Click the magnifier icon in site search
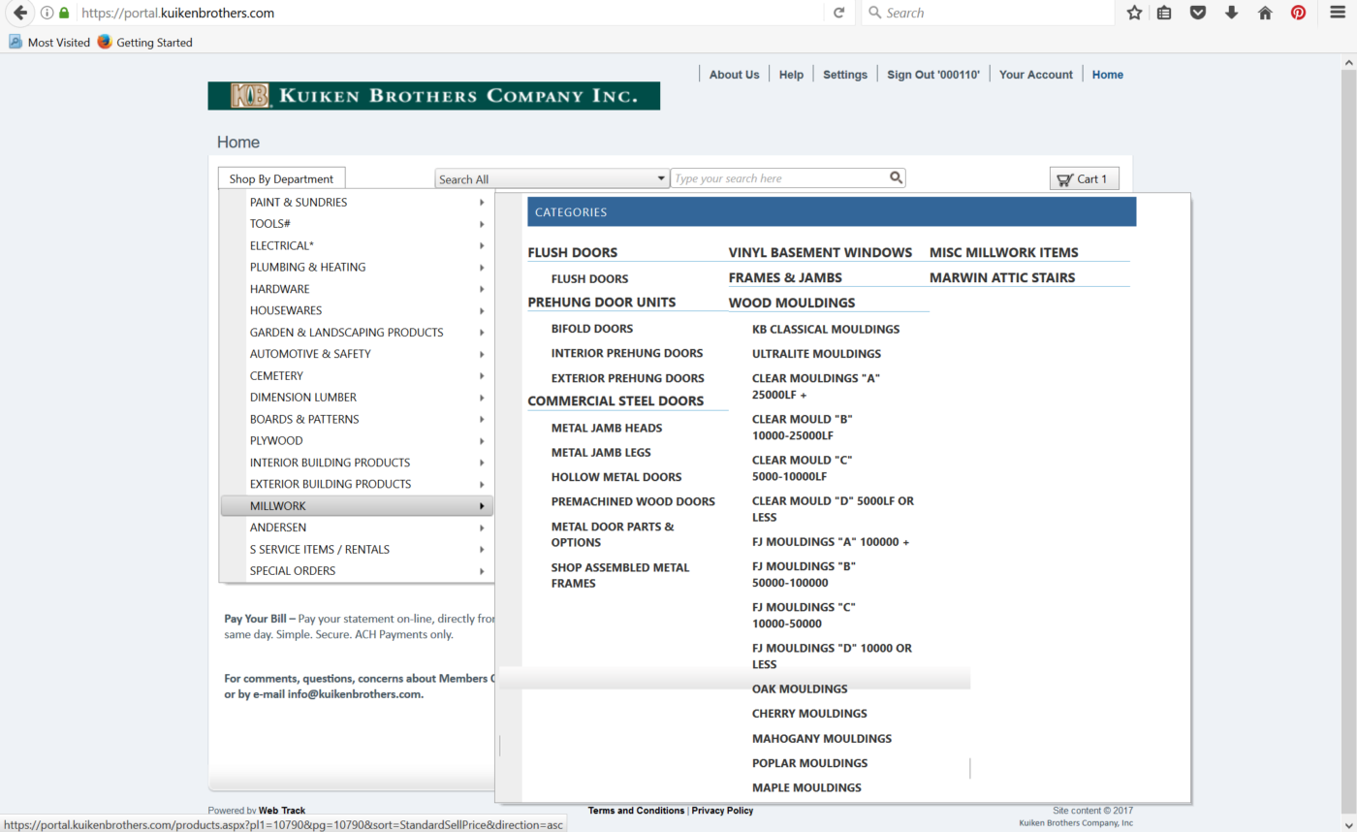1357x832 pixels. click(896, 177)
